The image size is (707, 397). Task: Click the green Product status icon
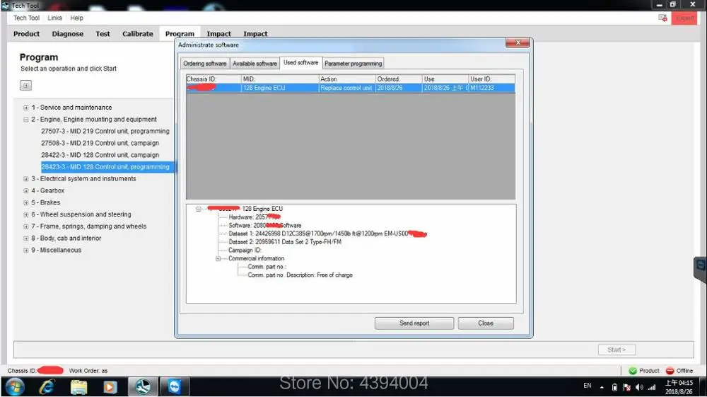point(633,370)
